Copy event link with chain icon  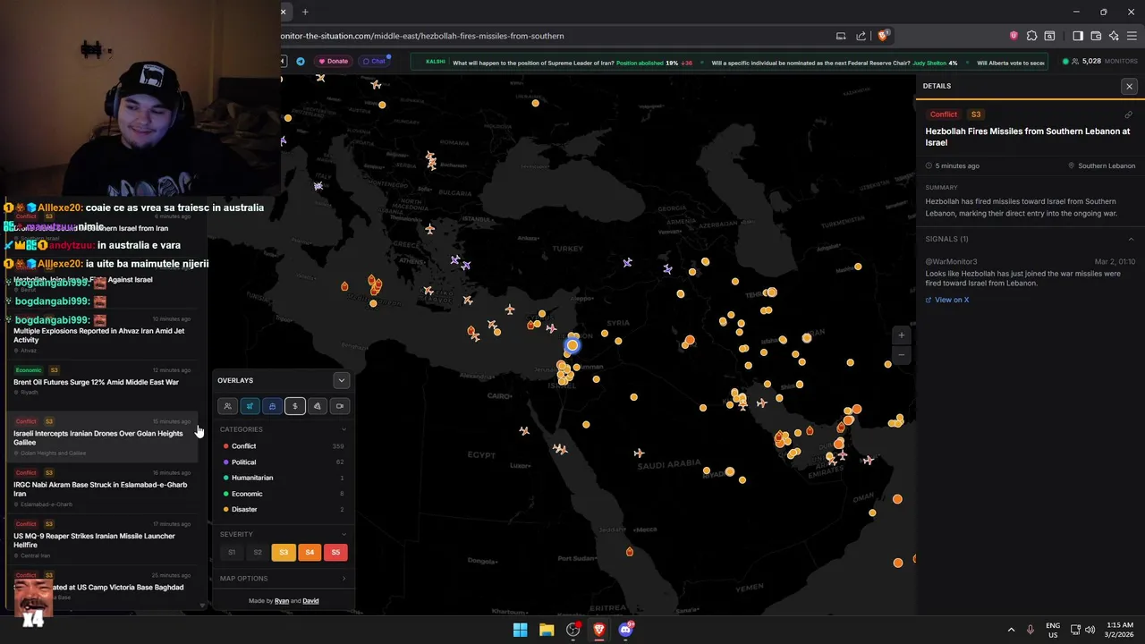pos(1128,114)
